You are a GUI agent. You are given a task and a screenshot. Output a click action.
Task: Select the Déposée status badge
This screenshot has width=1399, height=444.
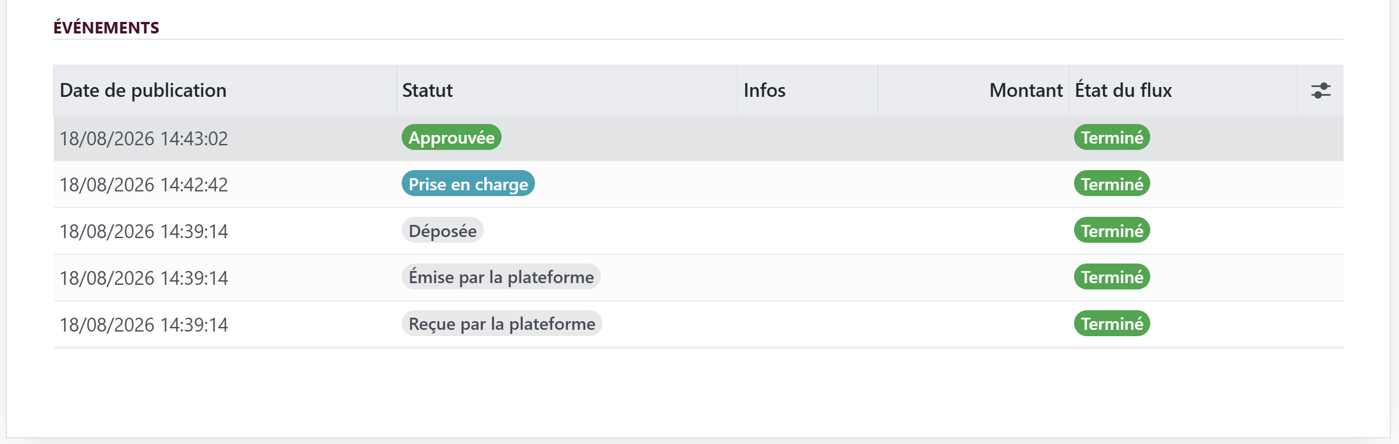coord(443,231)
